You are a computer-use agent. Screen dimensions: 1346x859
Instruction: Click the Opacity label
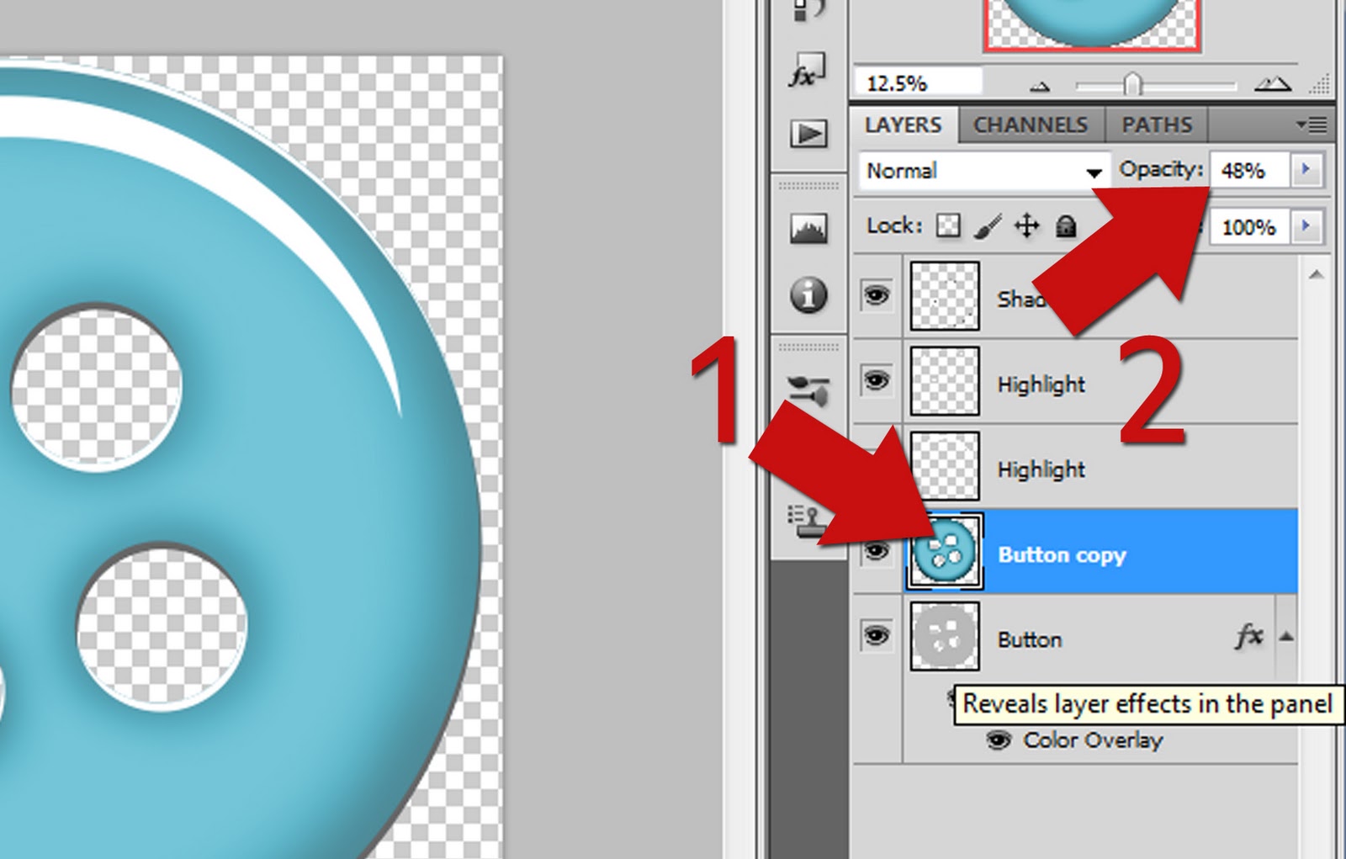coord(1160,169)
